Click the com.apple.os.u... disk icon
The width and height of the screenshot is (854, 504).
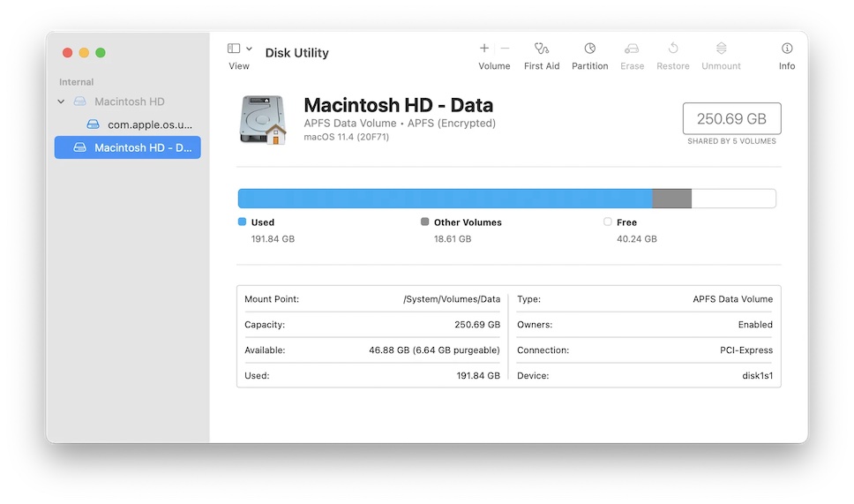click(x=94, y=124)
